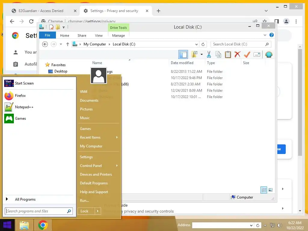Click the email envelope icon in Explorer toolbar
The image size is (308, 231).
257,54
